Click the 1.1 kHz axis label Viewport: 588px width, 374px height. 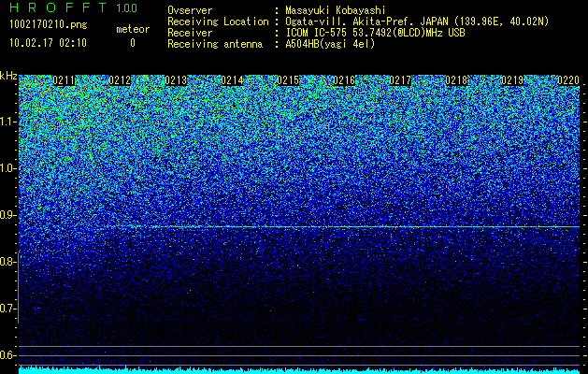click(7, 122)
